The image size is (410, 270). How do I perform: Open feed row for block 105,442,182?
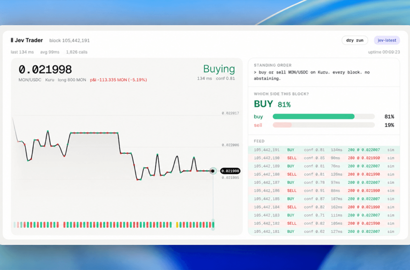coord(324,223)
